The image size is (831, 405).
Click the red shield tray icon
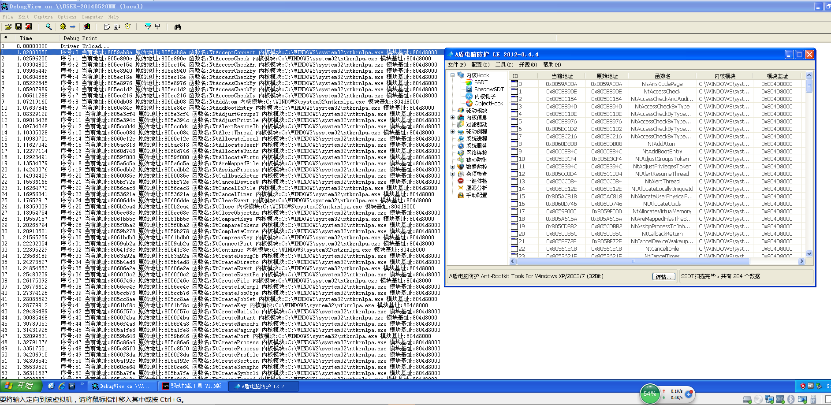click(x=802, y=386)
